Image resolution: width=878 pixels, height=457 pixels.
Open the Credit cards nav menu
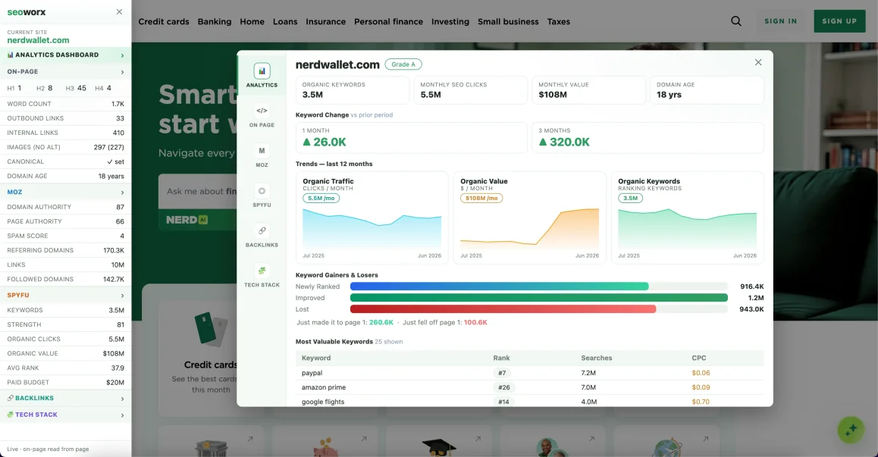click(164, 21)
